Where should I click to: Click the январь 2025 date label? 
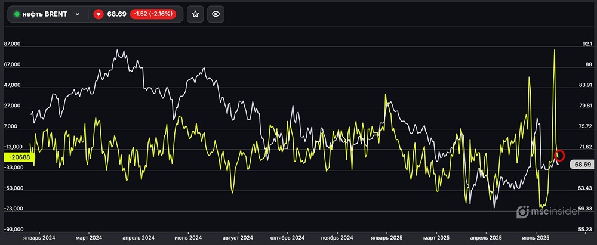[387, 238]
